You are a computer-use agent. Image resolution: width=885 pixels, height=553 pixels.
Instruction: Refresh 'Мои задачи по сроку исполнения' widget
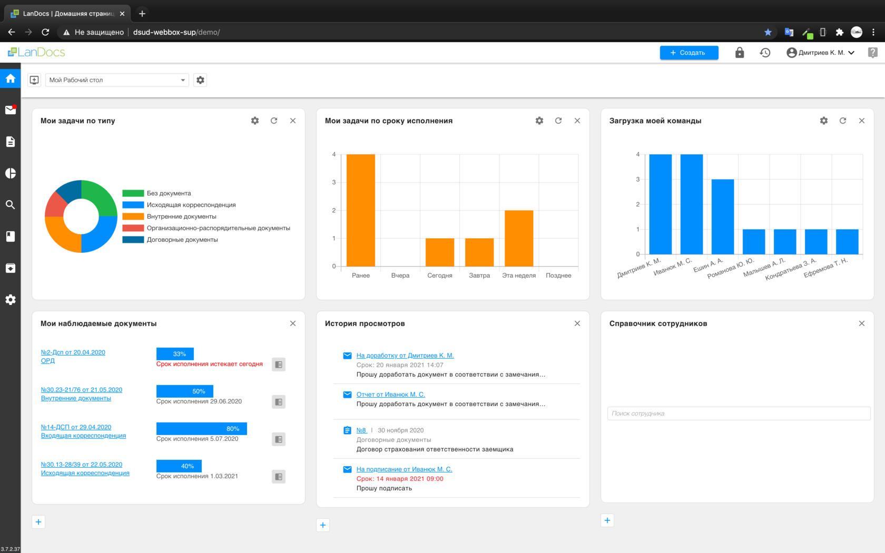(558, 121)
